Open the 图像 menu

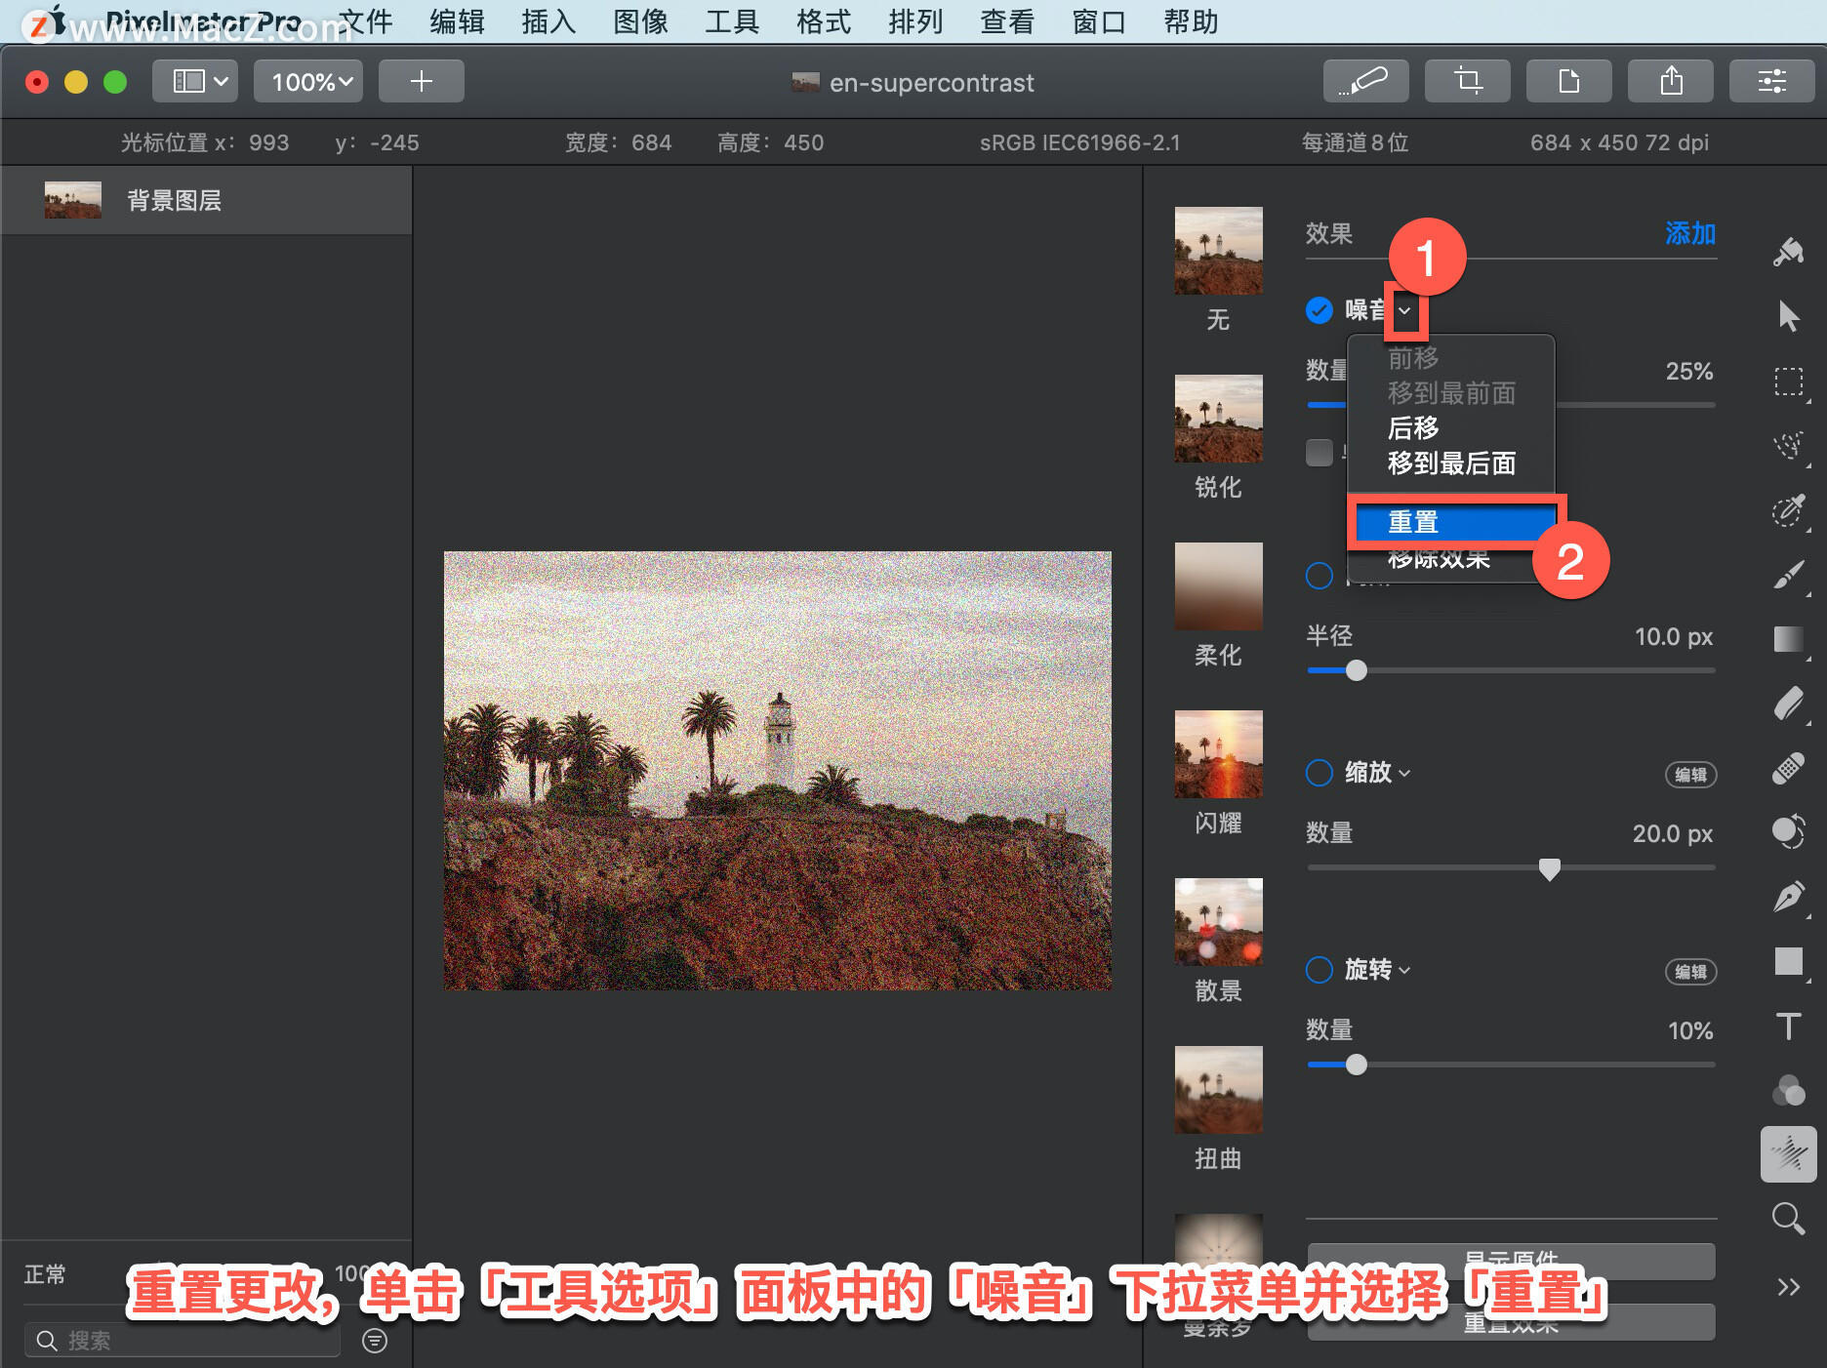640,21
